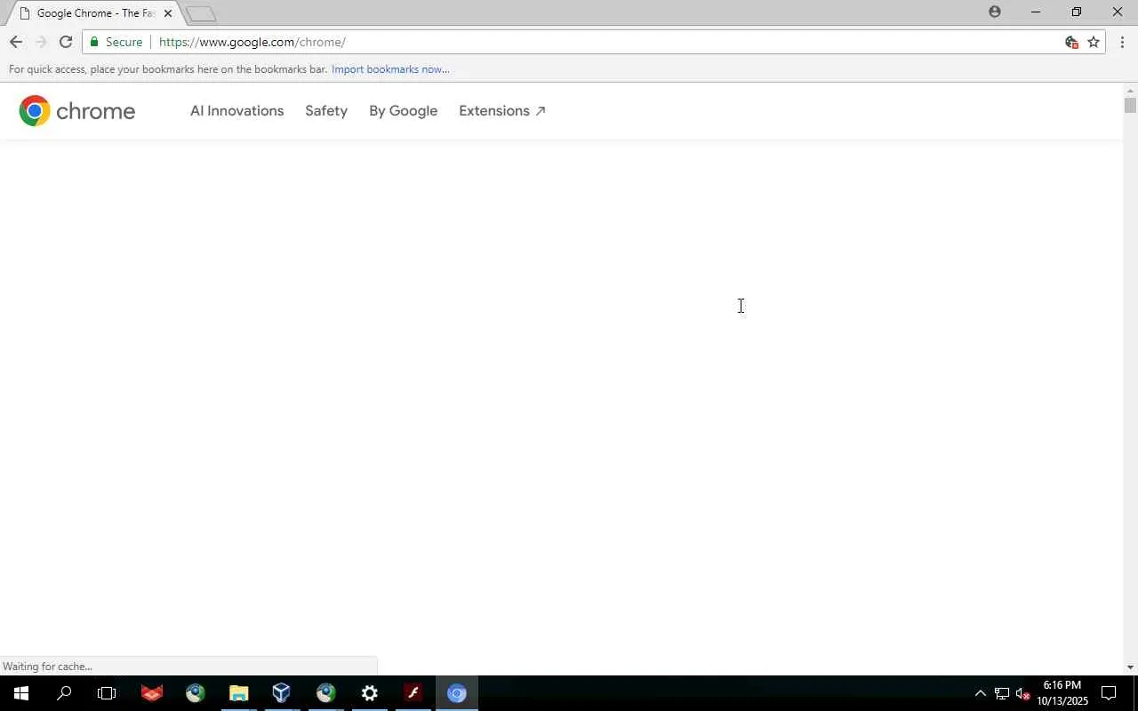Minimize the Chrome window
This screenshot has width=1138, height=711.
(1036, 12)
